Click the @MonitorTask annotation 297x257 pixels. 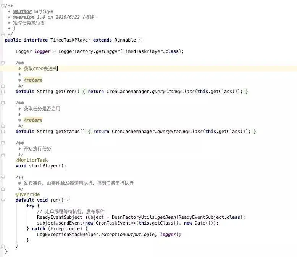[x=32, y=160]
